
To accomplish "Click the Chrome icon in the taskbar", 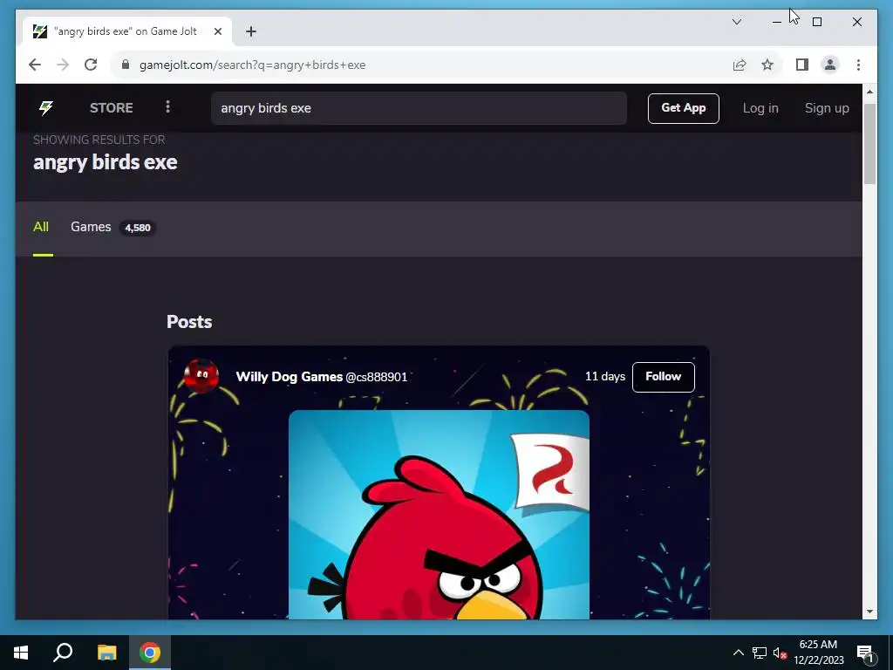I will click(x=150, y=653).
